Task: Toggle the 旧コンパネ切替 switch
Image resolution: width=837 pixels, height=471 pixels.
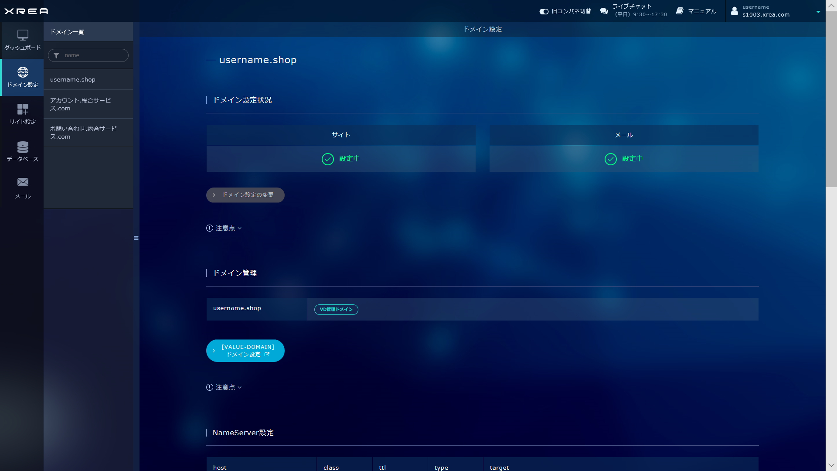Action: (544, 11)
